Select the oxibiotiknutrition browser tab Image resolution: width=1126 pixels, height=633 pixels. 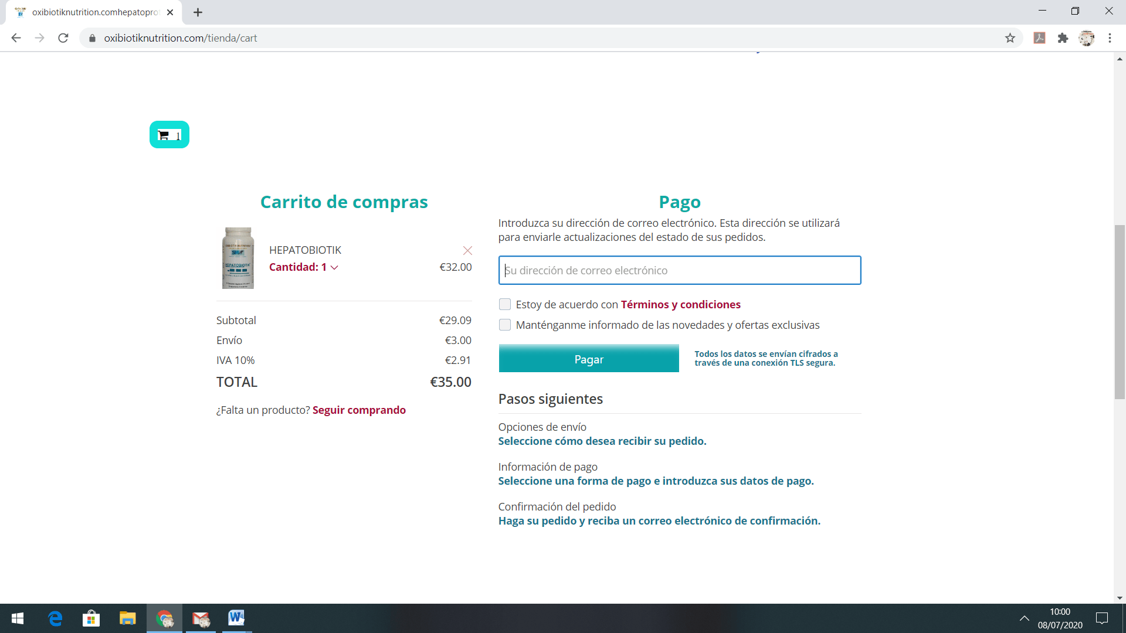click(94, 12)
